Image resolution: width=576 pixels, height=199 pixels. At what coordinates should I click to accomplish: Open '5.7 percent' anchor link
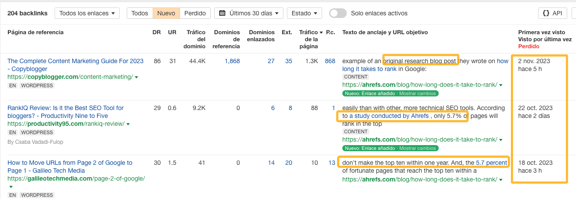491,163
